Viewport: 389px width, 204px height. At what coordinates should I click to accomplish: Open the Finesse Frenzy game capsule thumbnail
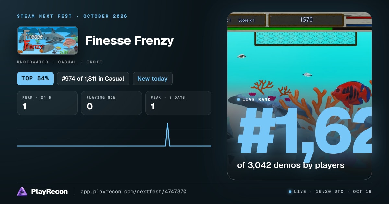click(48, 40)
